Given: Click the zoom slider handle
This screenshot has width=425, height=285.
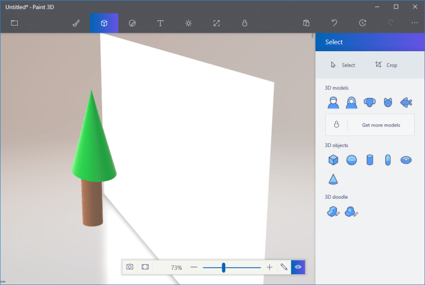Looking at the screenshot, I should pyautogui.click(x=223, y=267).
